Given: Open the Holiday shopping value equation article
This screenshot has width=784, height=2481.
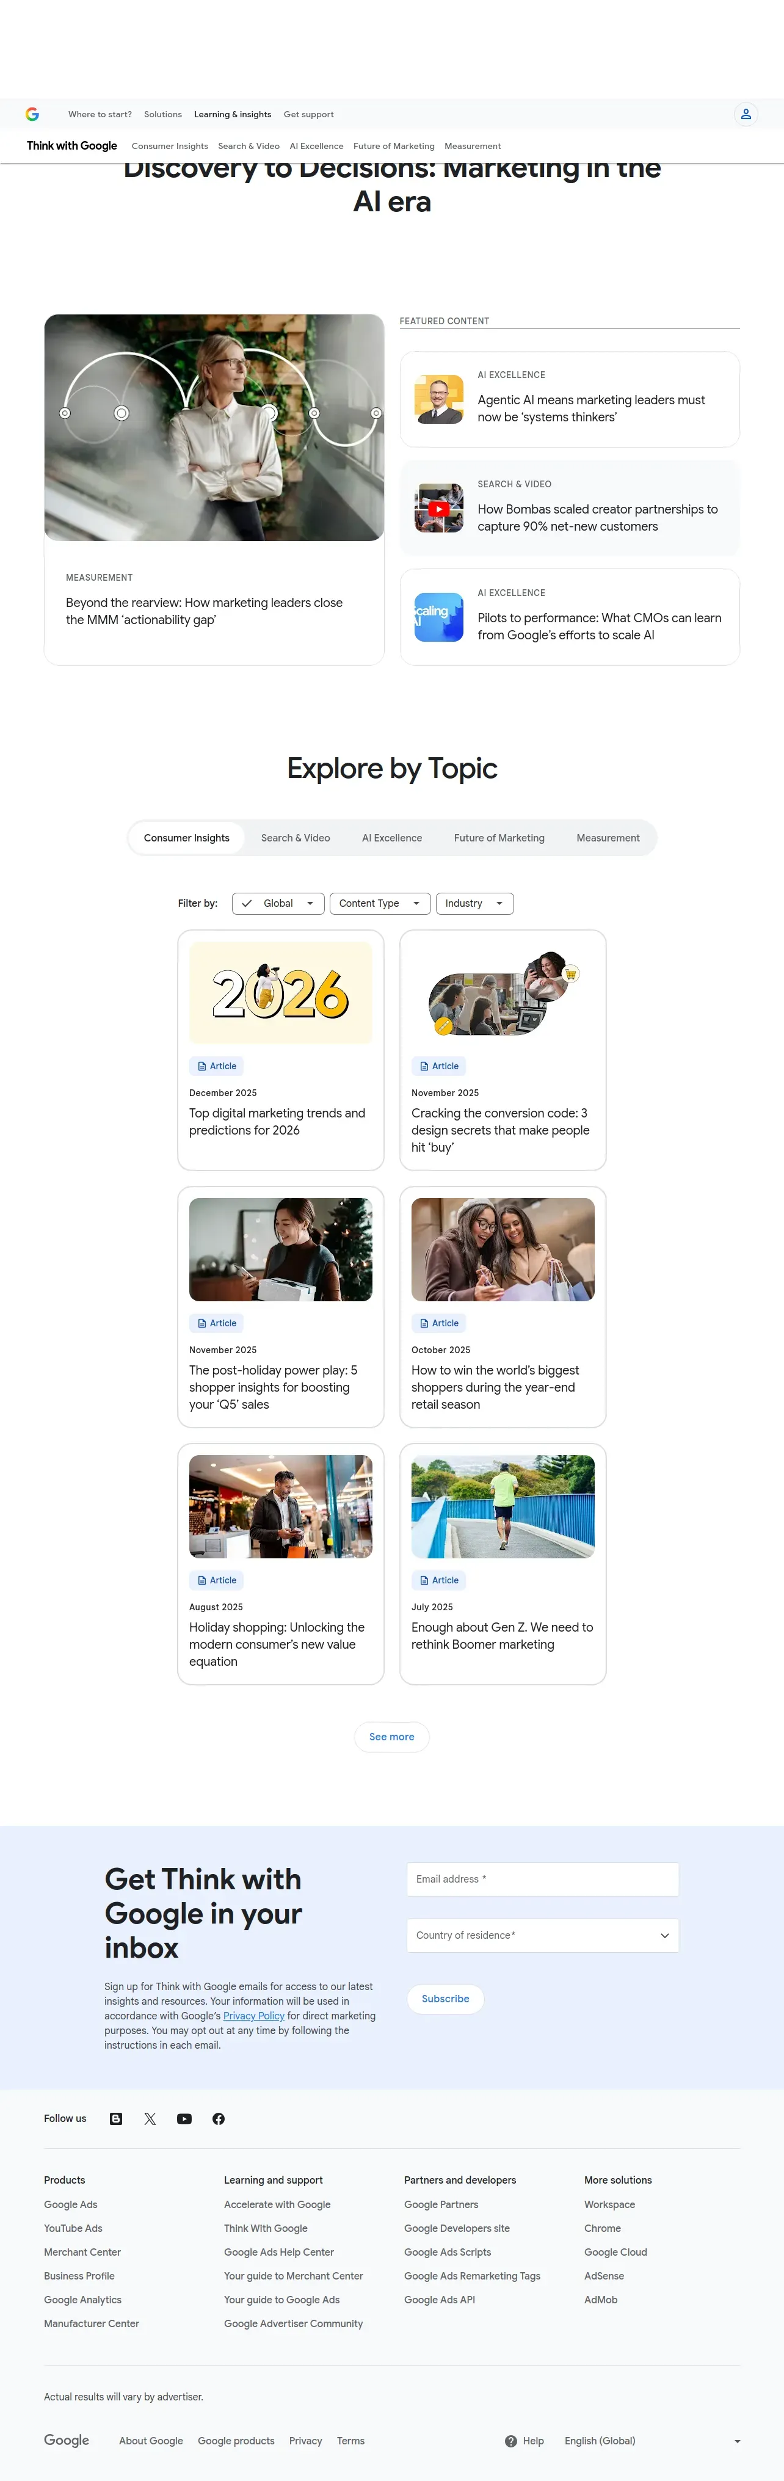Looking at the screenshot, I should [280, 1564].
